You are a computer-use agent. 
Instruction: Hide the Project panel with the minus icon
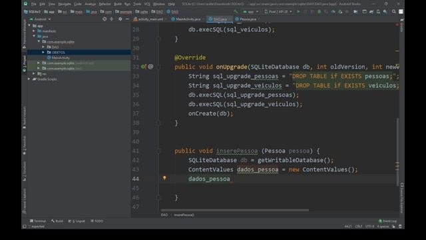pyautogui.click(x=127, y=19)
